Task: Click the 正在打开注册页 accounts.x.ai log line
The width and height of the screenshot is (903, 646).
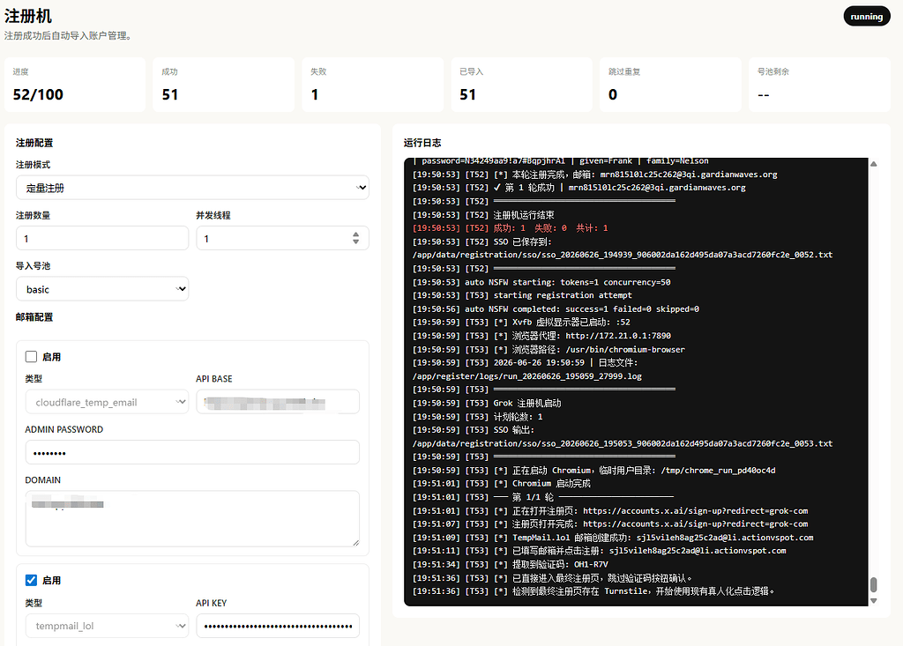Action: (610, 510)
